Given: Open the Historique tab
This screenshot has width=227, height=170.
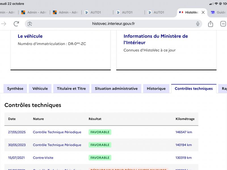Looking at the screenshot, I should (156, 89).
